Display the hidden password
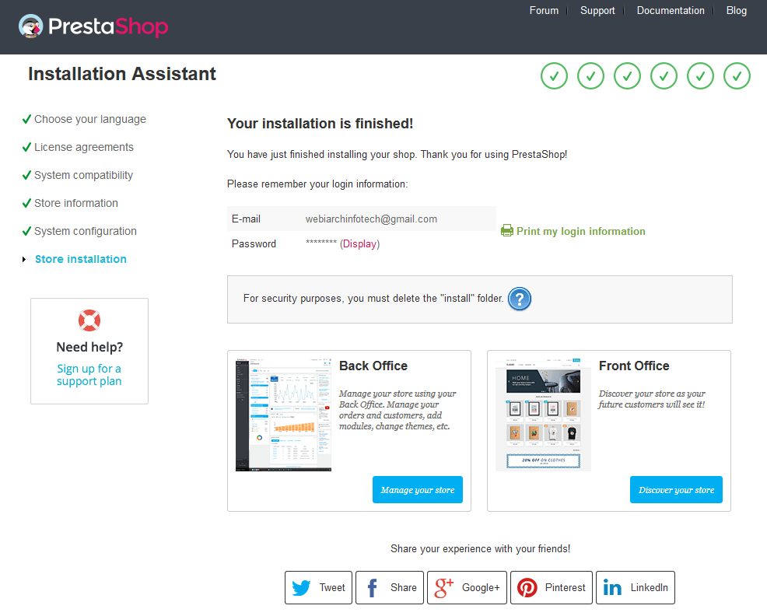The width and height of the screenshot is (767, 616). (x=359, y=244)
